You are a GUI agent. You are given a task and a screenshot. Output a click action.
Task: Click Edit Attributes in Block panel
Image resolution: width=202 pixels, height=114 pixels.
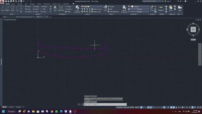click(x=113, y=12)
